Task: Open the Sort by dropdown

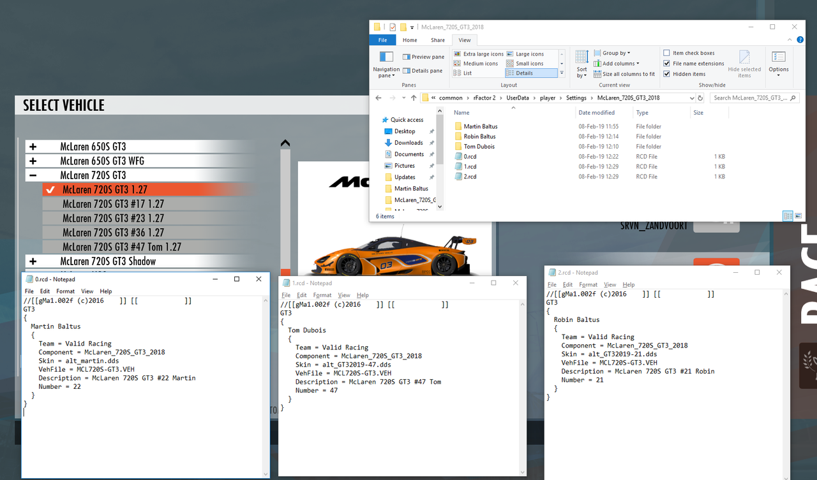Action: coord(581,64)
